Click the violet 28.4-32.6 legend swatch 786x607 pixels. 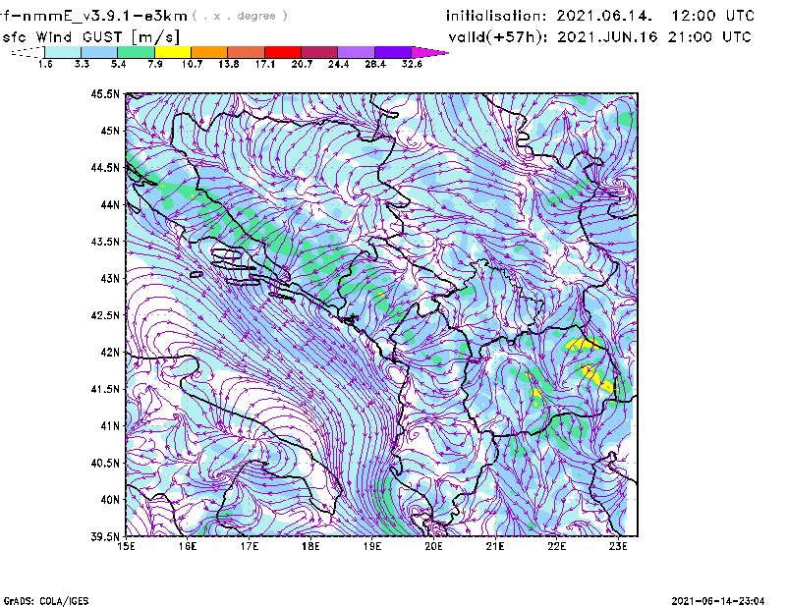click(392, 52)
